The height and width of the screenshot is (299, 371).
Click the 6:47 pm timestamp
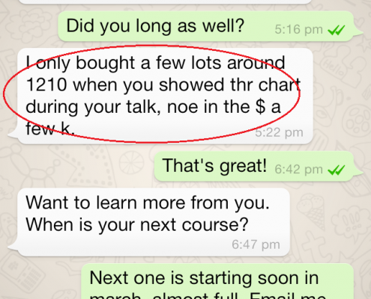click(256, 244)
